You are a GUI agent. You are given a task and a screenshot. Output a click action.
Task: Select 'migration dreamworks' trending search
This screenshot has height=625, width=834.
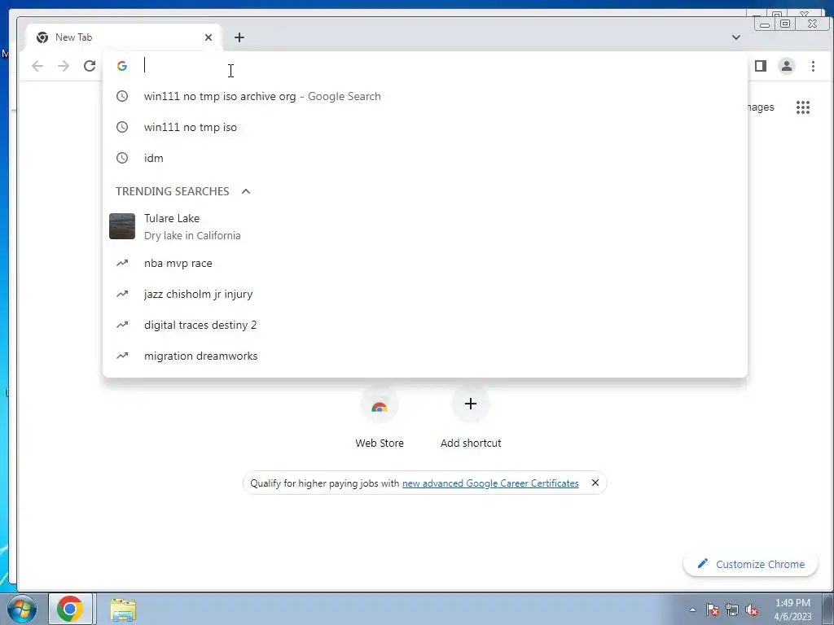click(x=425, y=356)
